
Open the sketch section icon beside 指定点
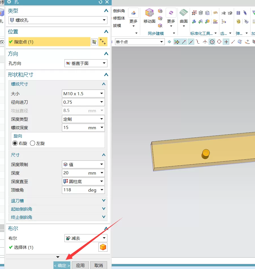94,42
